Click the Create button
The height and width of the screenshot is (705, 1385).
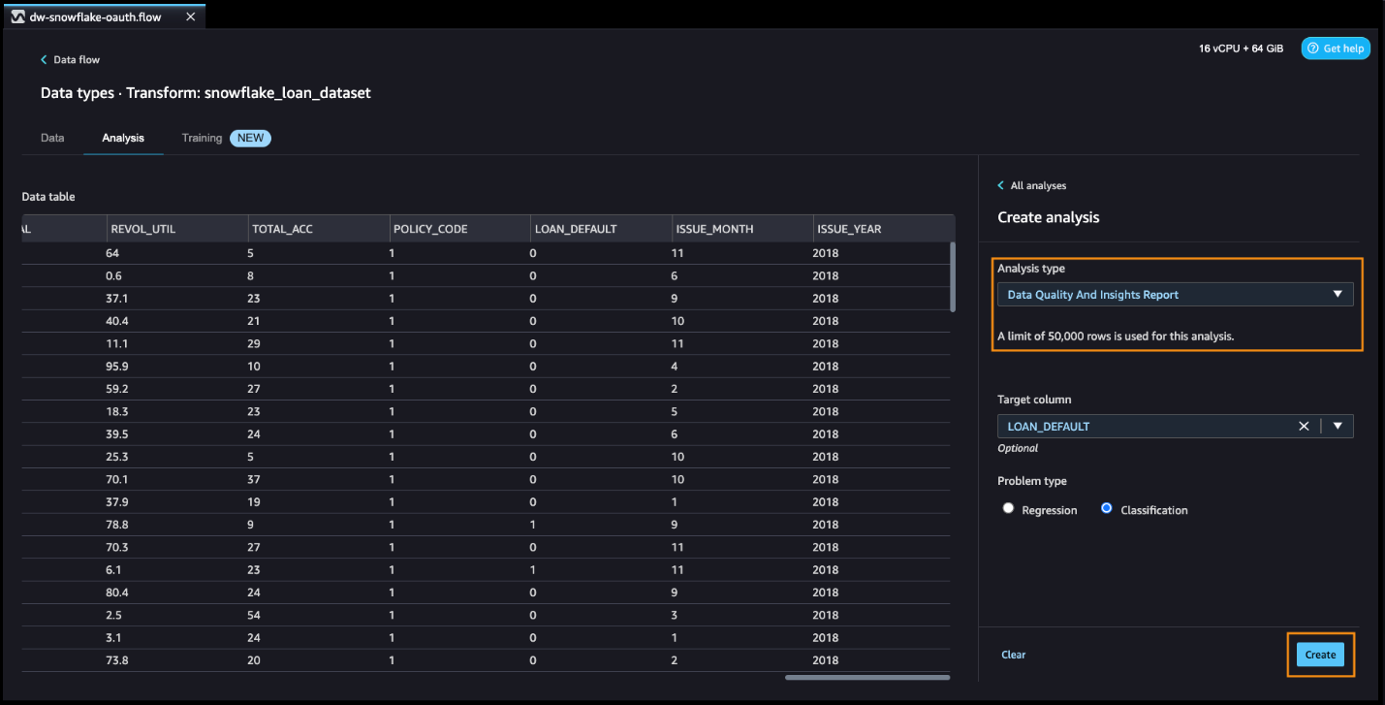(1320, 655)
